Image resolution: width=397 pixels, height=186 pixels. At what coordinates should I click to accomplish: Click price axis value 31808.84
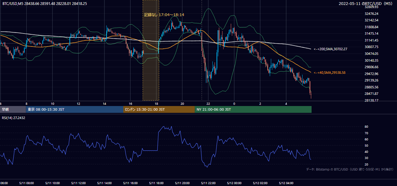pos(371,27)
